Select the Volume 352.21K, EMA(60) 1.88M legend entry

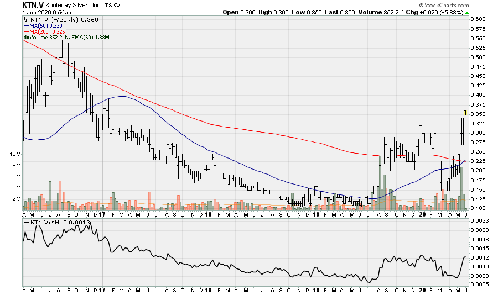click(x=70, y=38)
